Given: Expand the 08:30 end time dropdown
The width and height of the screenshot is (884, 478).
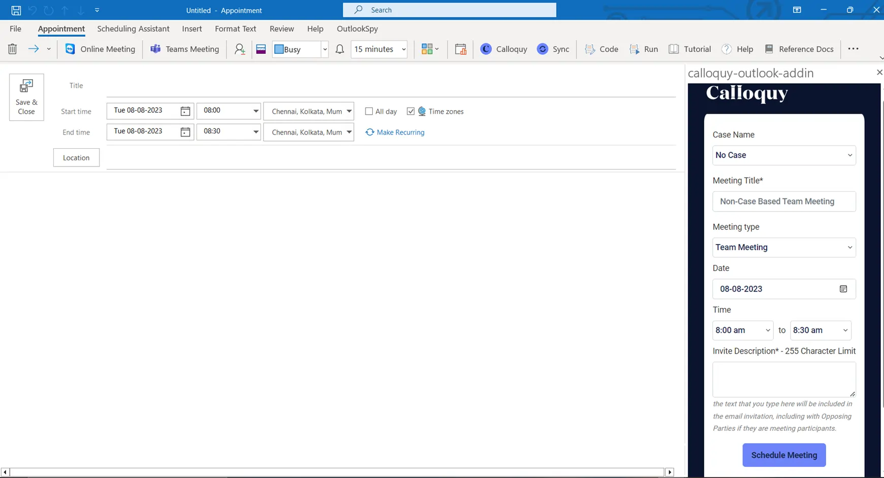Looking at the screenshot, I should [x=256, y=132].
